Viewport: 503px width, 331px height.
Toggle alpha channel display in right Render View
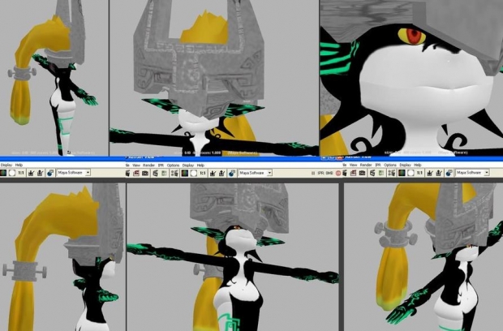coord(411,173)
